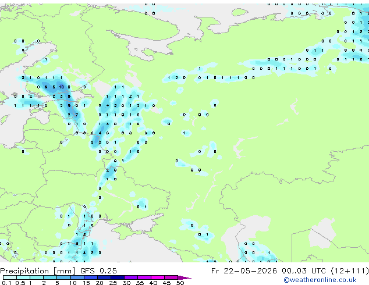The image size is (369, 285).
Task: Click the "50" legend scale label
Action: 180,283
